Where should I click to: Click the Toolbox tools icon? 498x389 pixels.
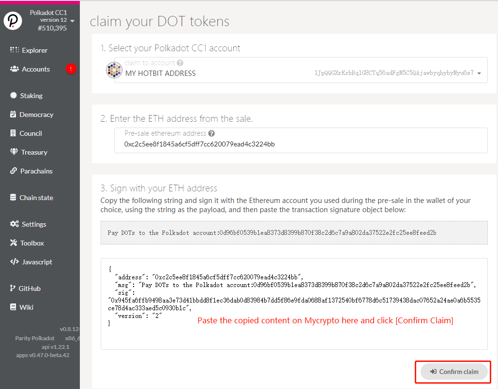tap(14, 243)
